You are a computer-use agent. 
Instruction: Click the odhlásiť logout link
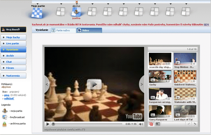[9, 99]
